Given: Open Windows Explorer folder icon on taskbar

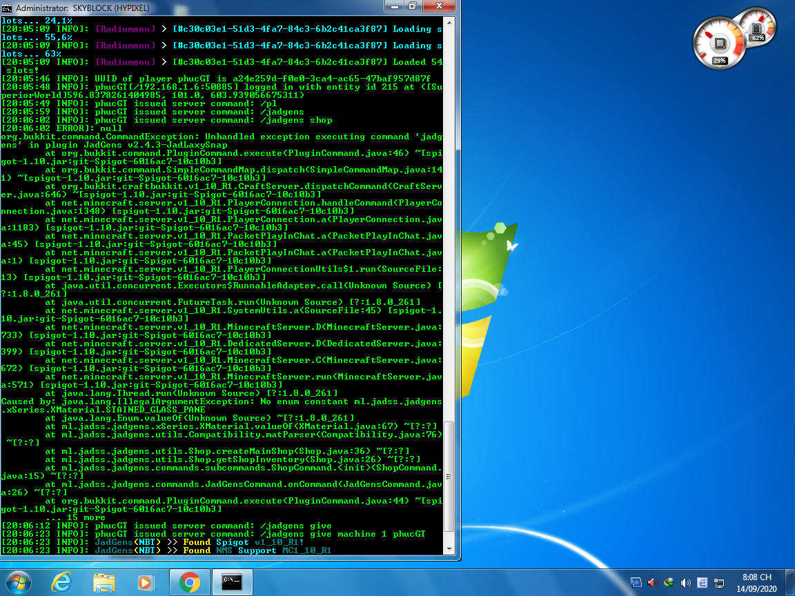Looking at the screenshot, I should [104, 582].
